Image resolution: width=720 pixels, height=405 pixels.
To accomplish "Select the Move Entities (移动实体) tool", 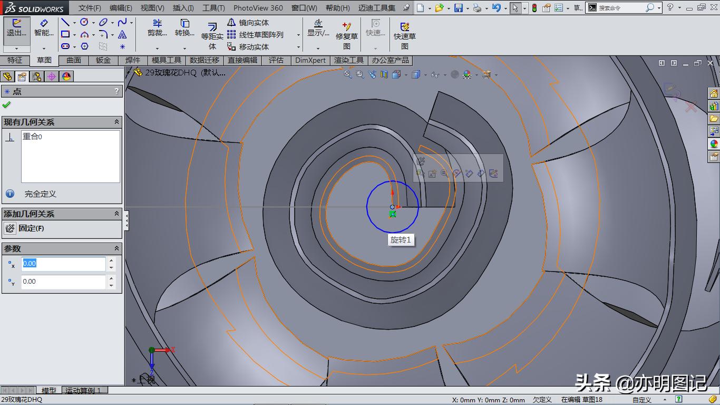I will (251, 46).
